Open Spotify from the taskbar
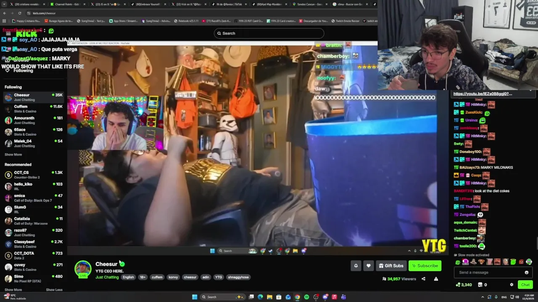 [x=306, y=297]
